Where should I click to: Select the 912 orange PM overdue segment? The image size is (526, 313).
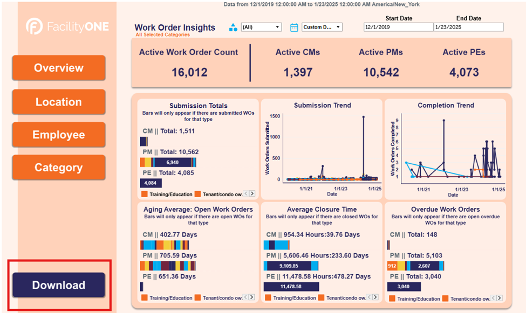pyautogui.click(x=392, y=266)
